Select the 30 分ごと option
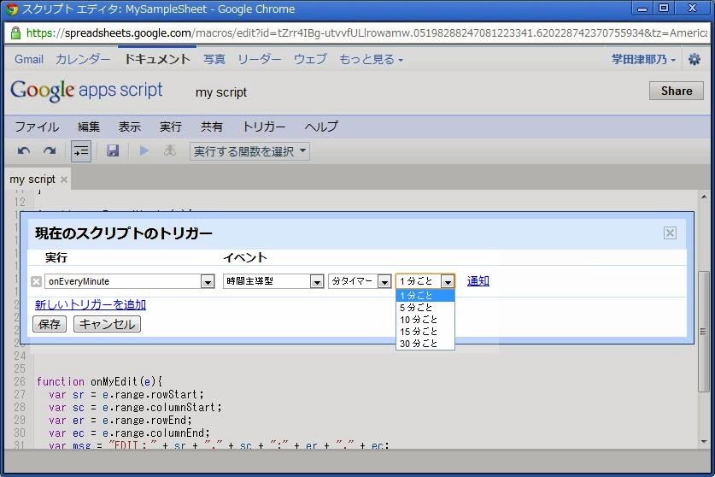715x477 pixels. tap(418, 344)
